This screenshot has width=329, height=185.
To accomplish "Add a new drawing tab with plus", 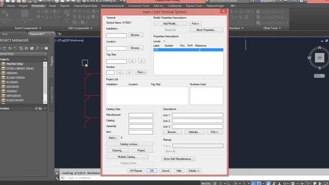I will tap(60, 34).
